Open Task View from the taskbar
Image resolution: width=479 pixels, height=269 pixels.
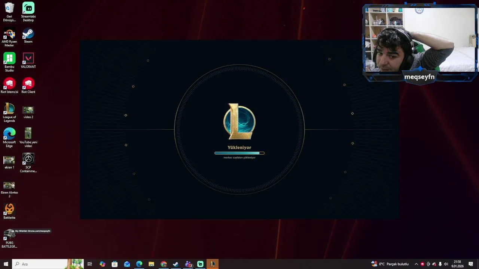click(90, 264)
